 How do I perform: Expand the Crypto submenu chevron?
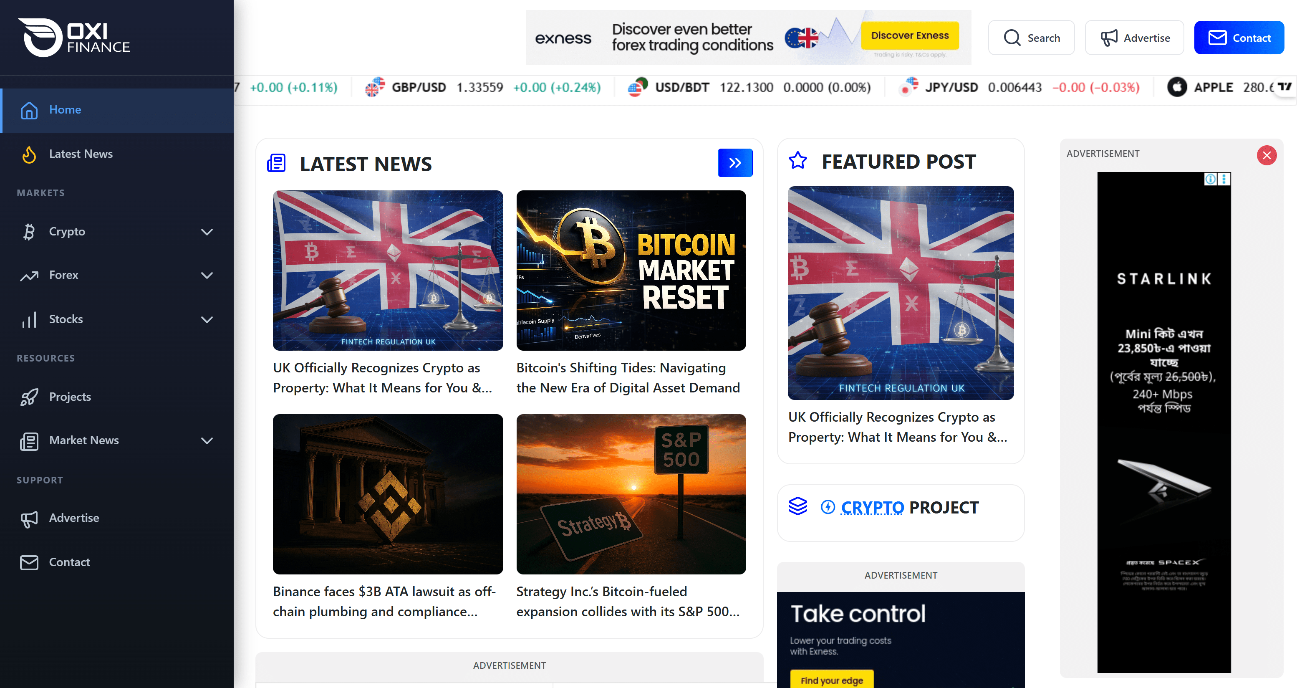tap(207, 232)
